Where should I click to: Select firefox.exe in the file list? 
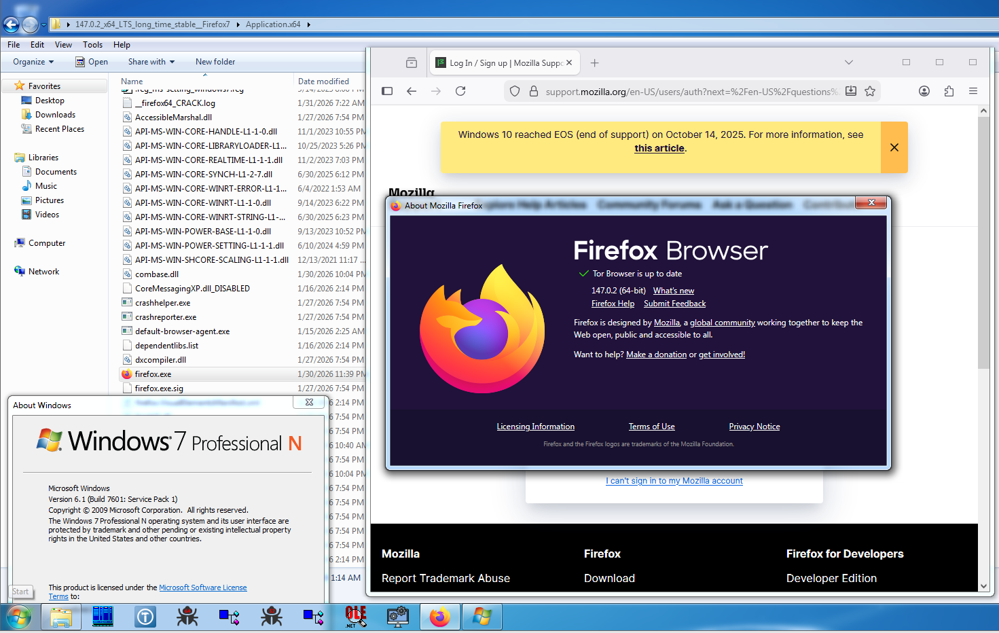pos(153,374)
